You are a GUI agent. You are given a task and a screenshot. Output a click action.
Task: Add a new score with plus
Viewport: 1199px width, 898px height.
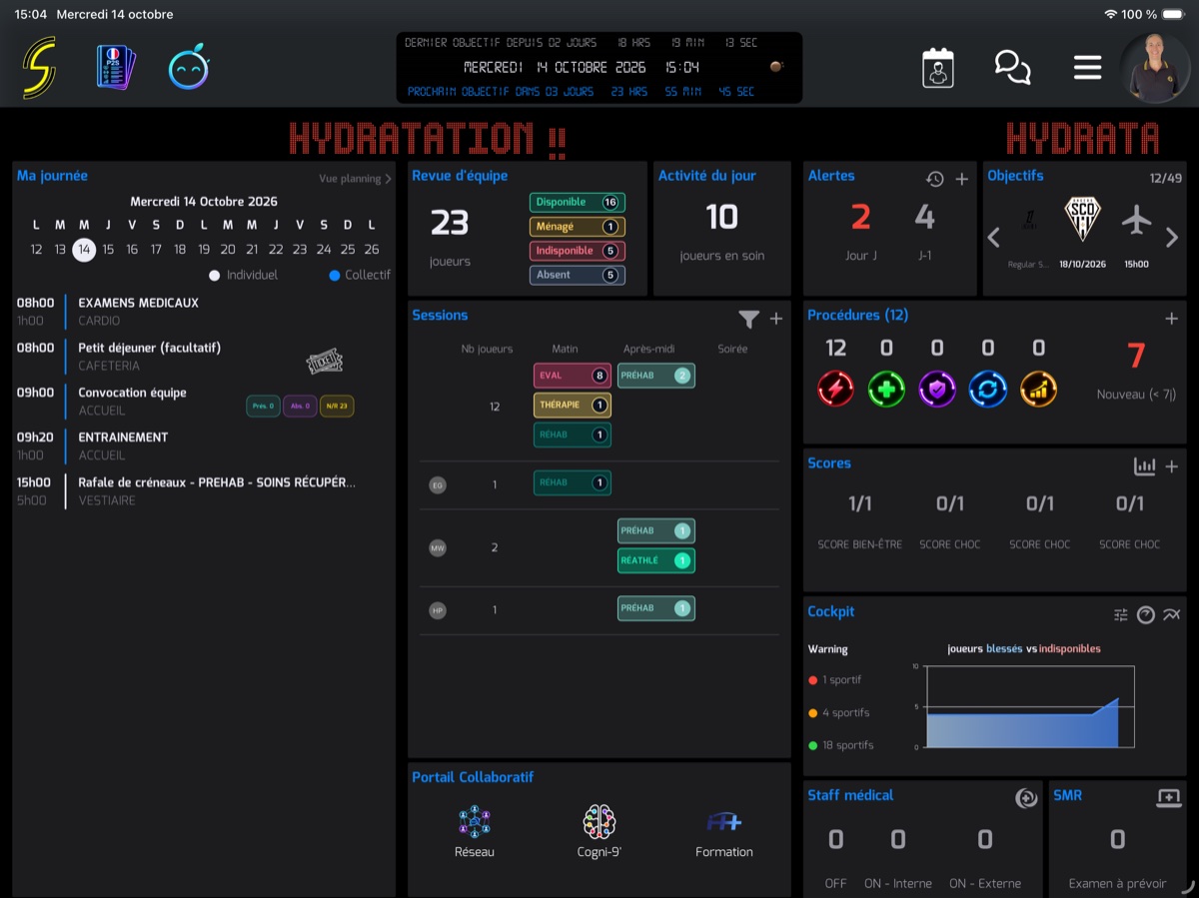click(1172, 466)
